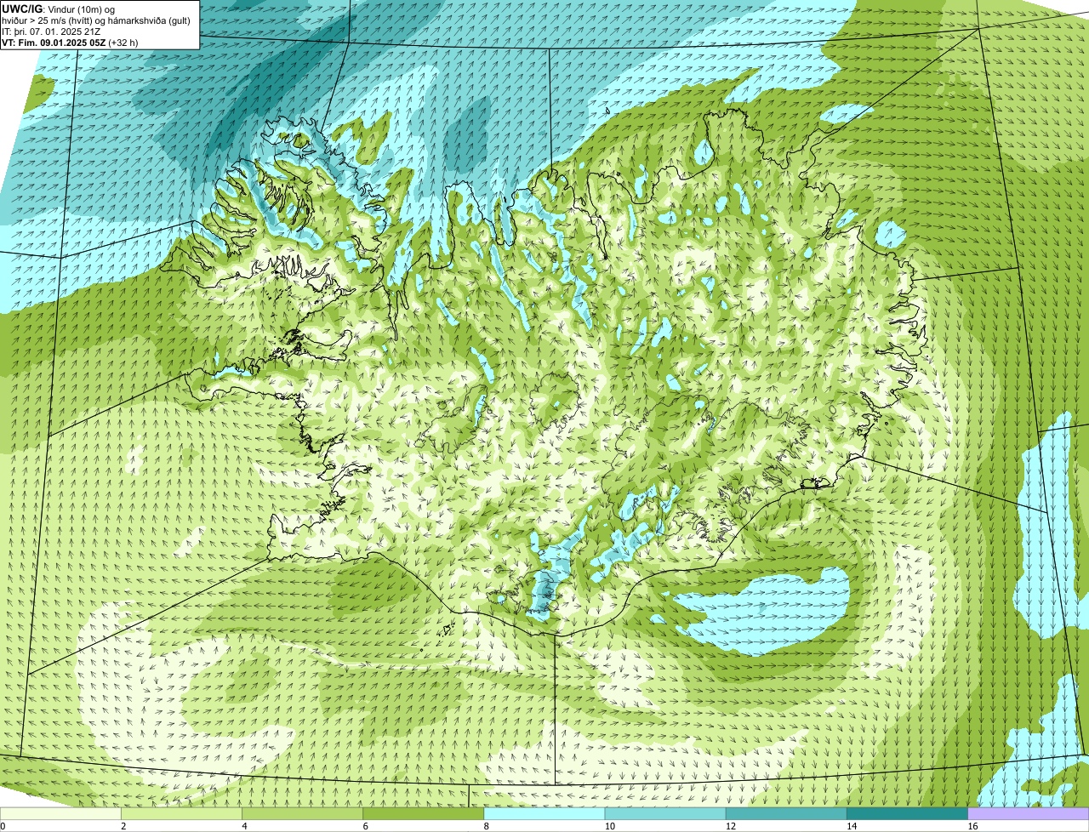Click the "IT: þri. 07. 01. 2025 21Z" line
The width and height of the screenshot is (1089, 832).
tap(51, 31)
